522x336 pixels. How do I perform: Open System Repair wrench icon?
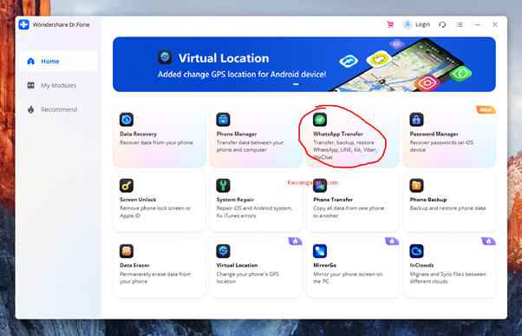click(223, 185)
